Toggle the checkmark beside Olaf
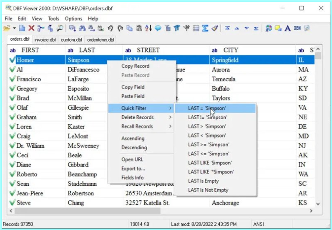The image size is (332, 230). pyautogui.click(x=13, y=107)
